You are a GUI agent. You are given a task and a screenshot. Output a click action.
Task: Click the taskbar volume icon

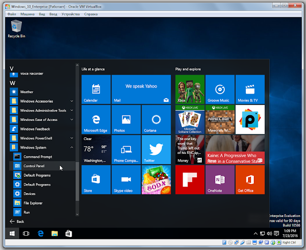270,234
